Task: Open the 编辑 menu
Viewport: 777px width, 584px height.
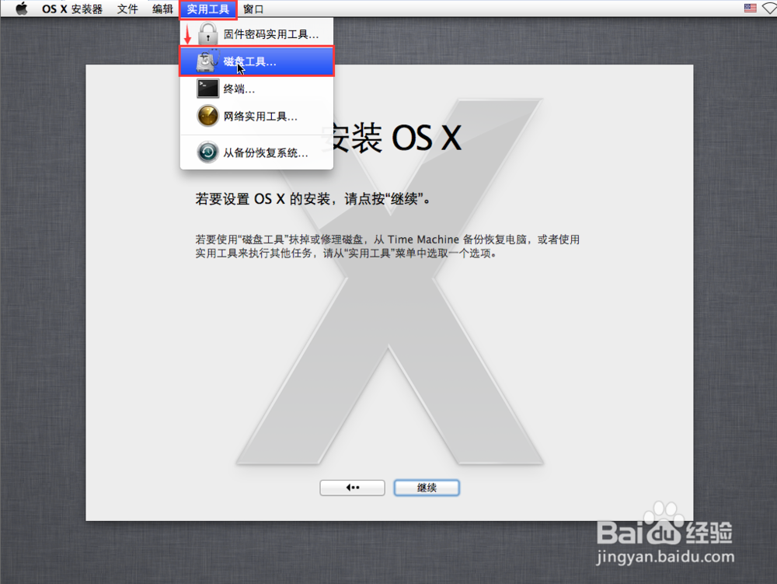Action: 162,9
